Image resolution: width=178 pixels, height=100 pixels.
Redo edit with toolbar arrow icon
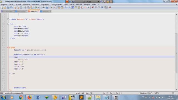pos(39,7)
